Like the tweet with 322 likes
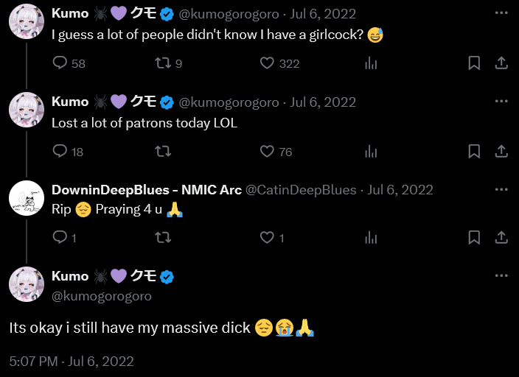519x377 pixels. pyautogui.click(x=267, y=63)
